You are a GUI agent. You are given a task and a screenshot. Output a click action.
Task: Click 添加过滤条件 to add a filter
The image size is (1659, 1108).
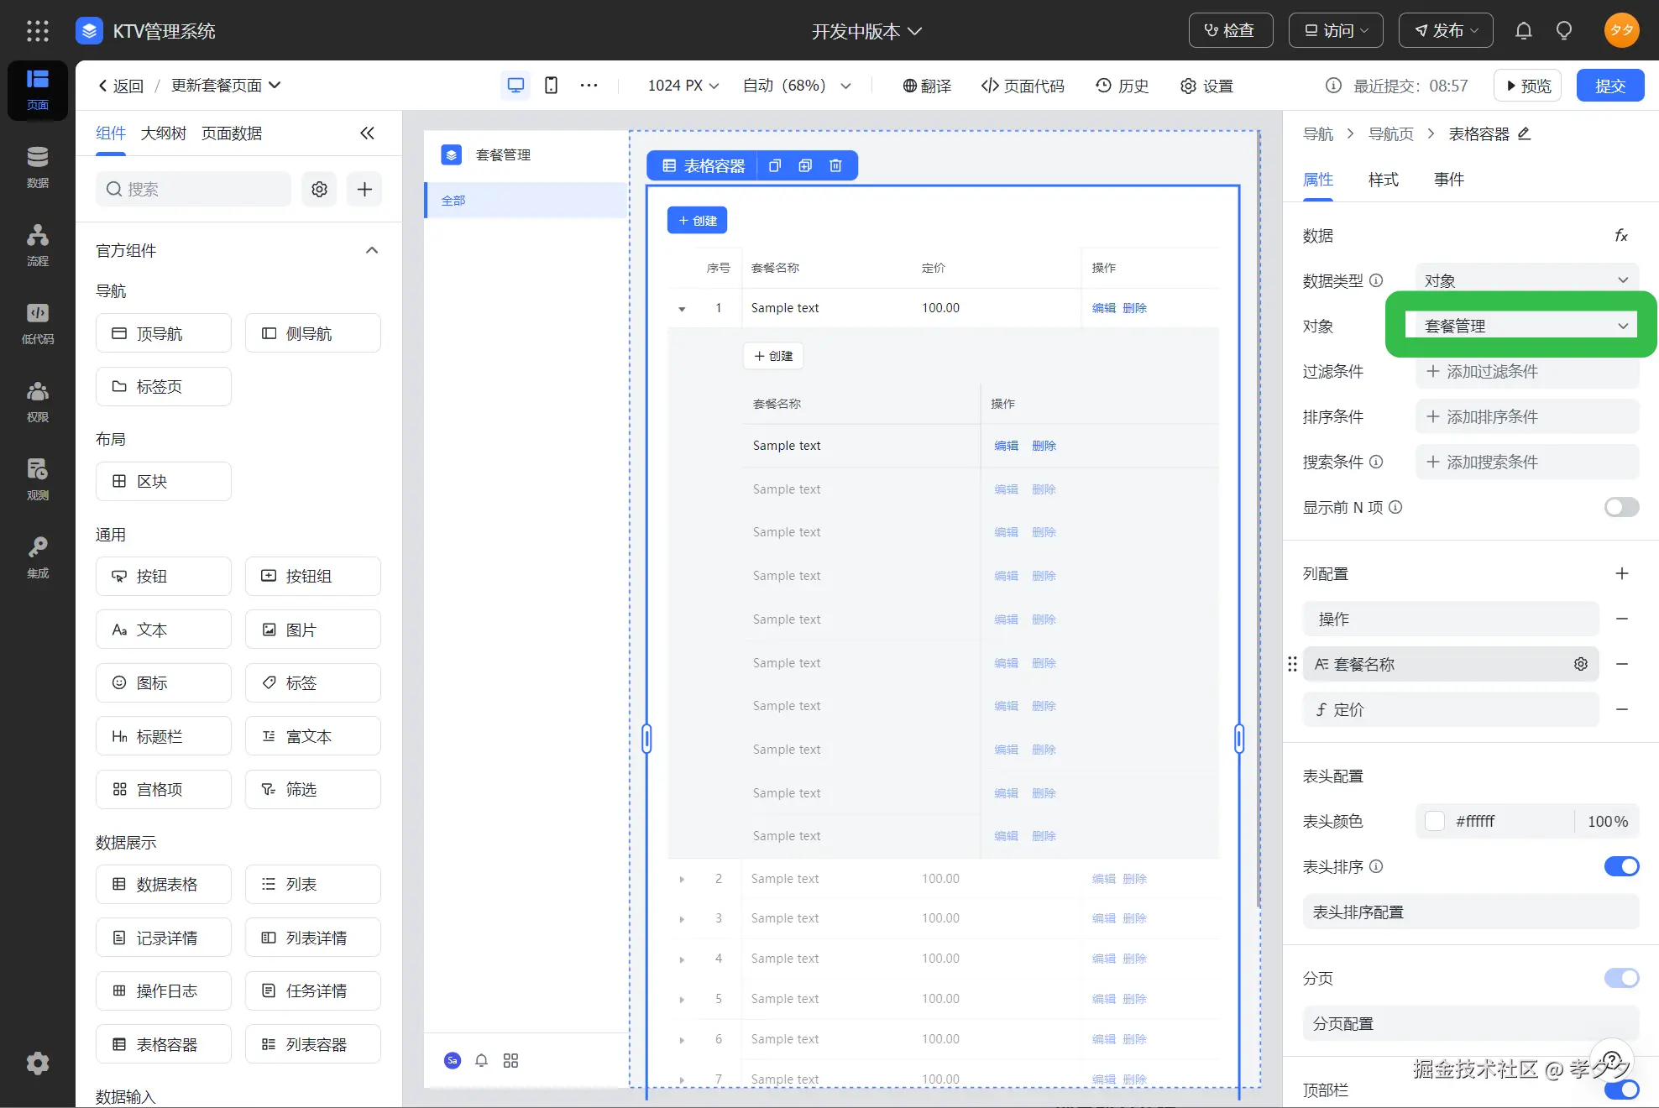(1526, 371)
